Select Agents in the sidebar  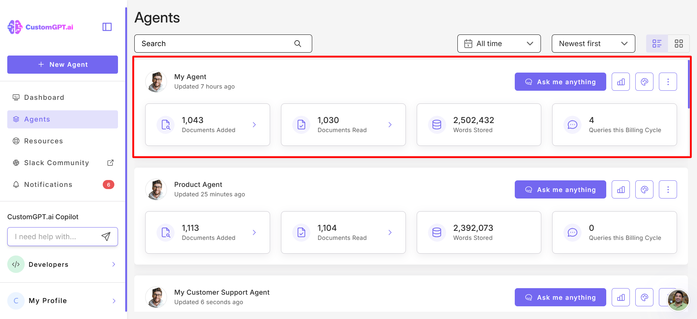pyautogui.click(x=62, y=119)
